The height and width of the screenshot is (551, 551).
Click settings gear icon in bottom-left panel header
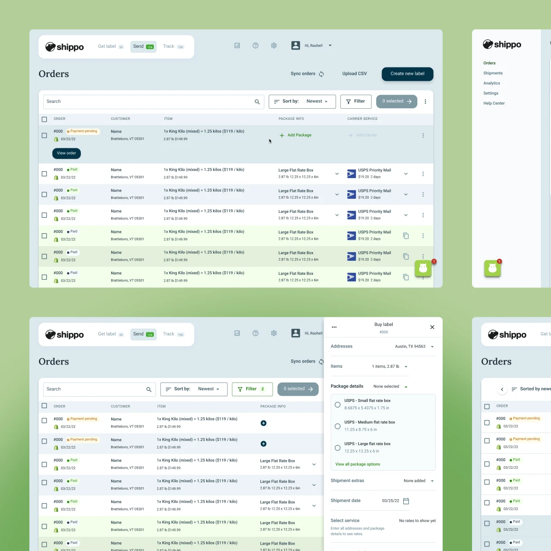point(274,333)
